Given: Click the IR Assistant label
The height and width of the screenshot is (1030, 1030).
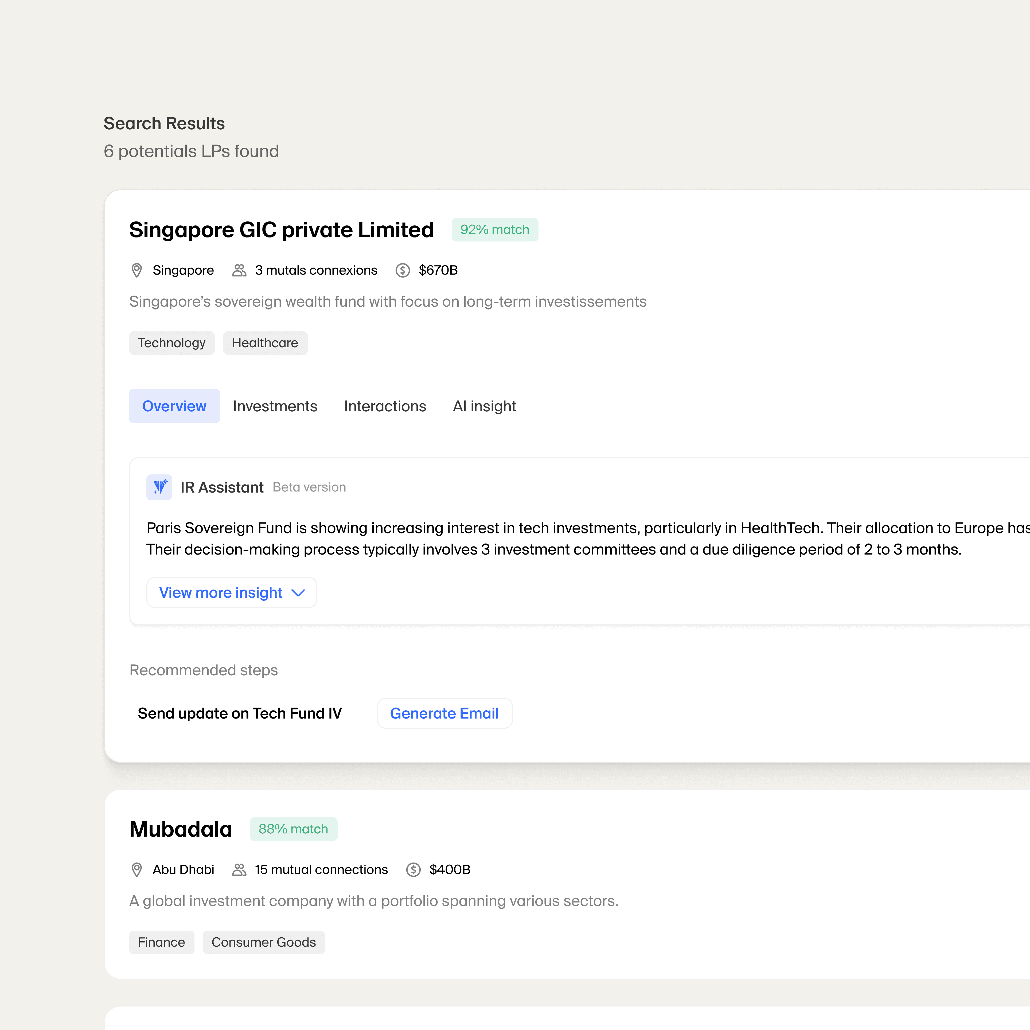Looking at the screenshot, I should (x=222, y=487).
